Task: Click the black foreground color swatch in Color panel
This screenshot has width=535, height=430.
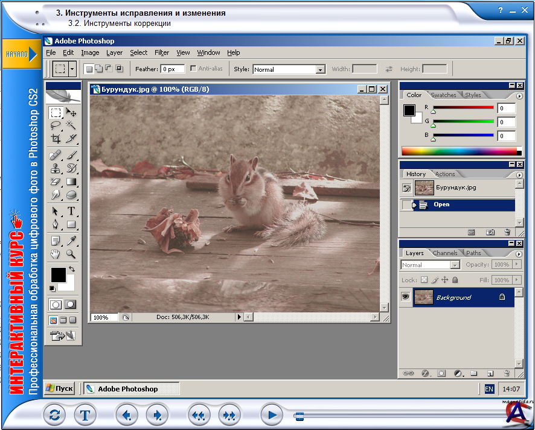Action: point(409,110)
